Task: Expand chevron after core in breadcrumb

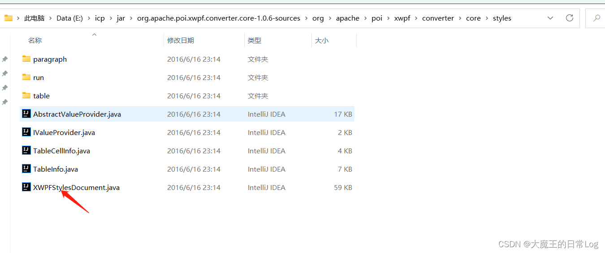Action: 487,18
